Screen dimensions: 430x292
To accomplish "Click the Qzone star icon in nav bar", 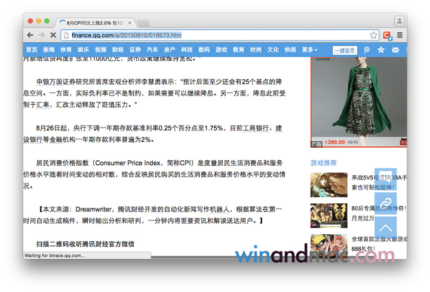I will (x=381, y=50).
